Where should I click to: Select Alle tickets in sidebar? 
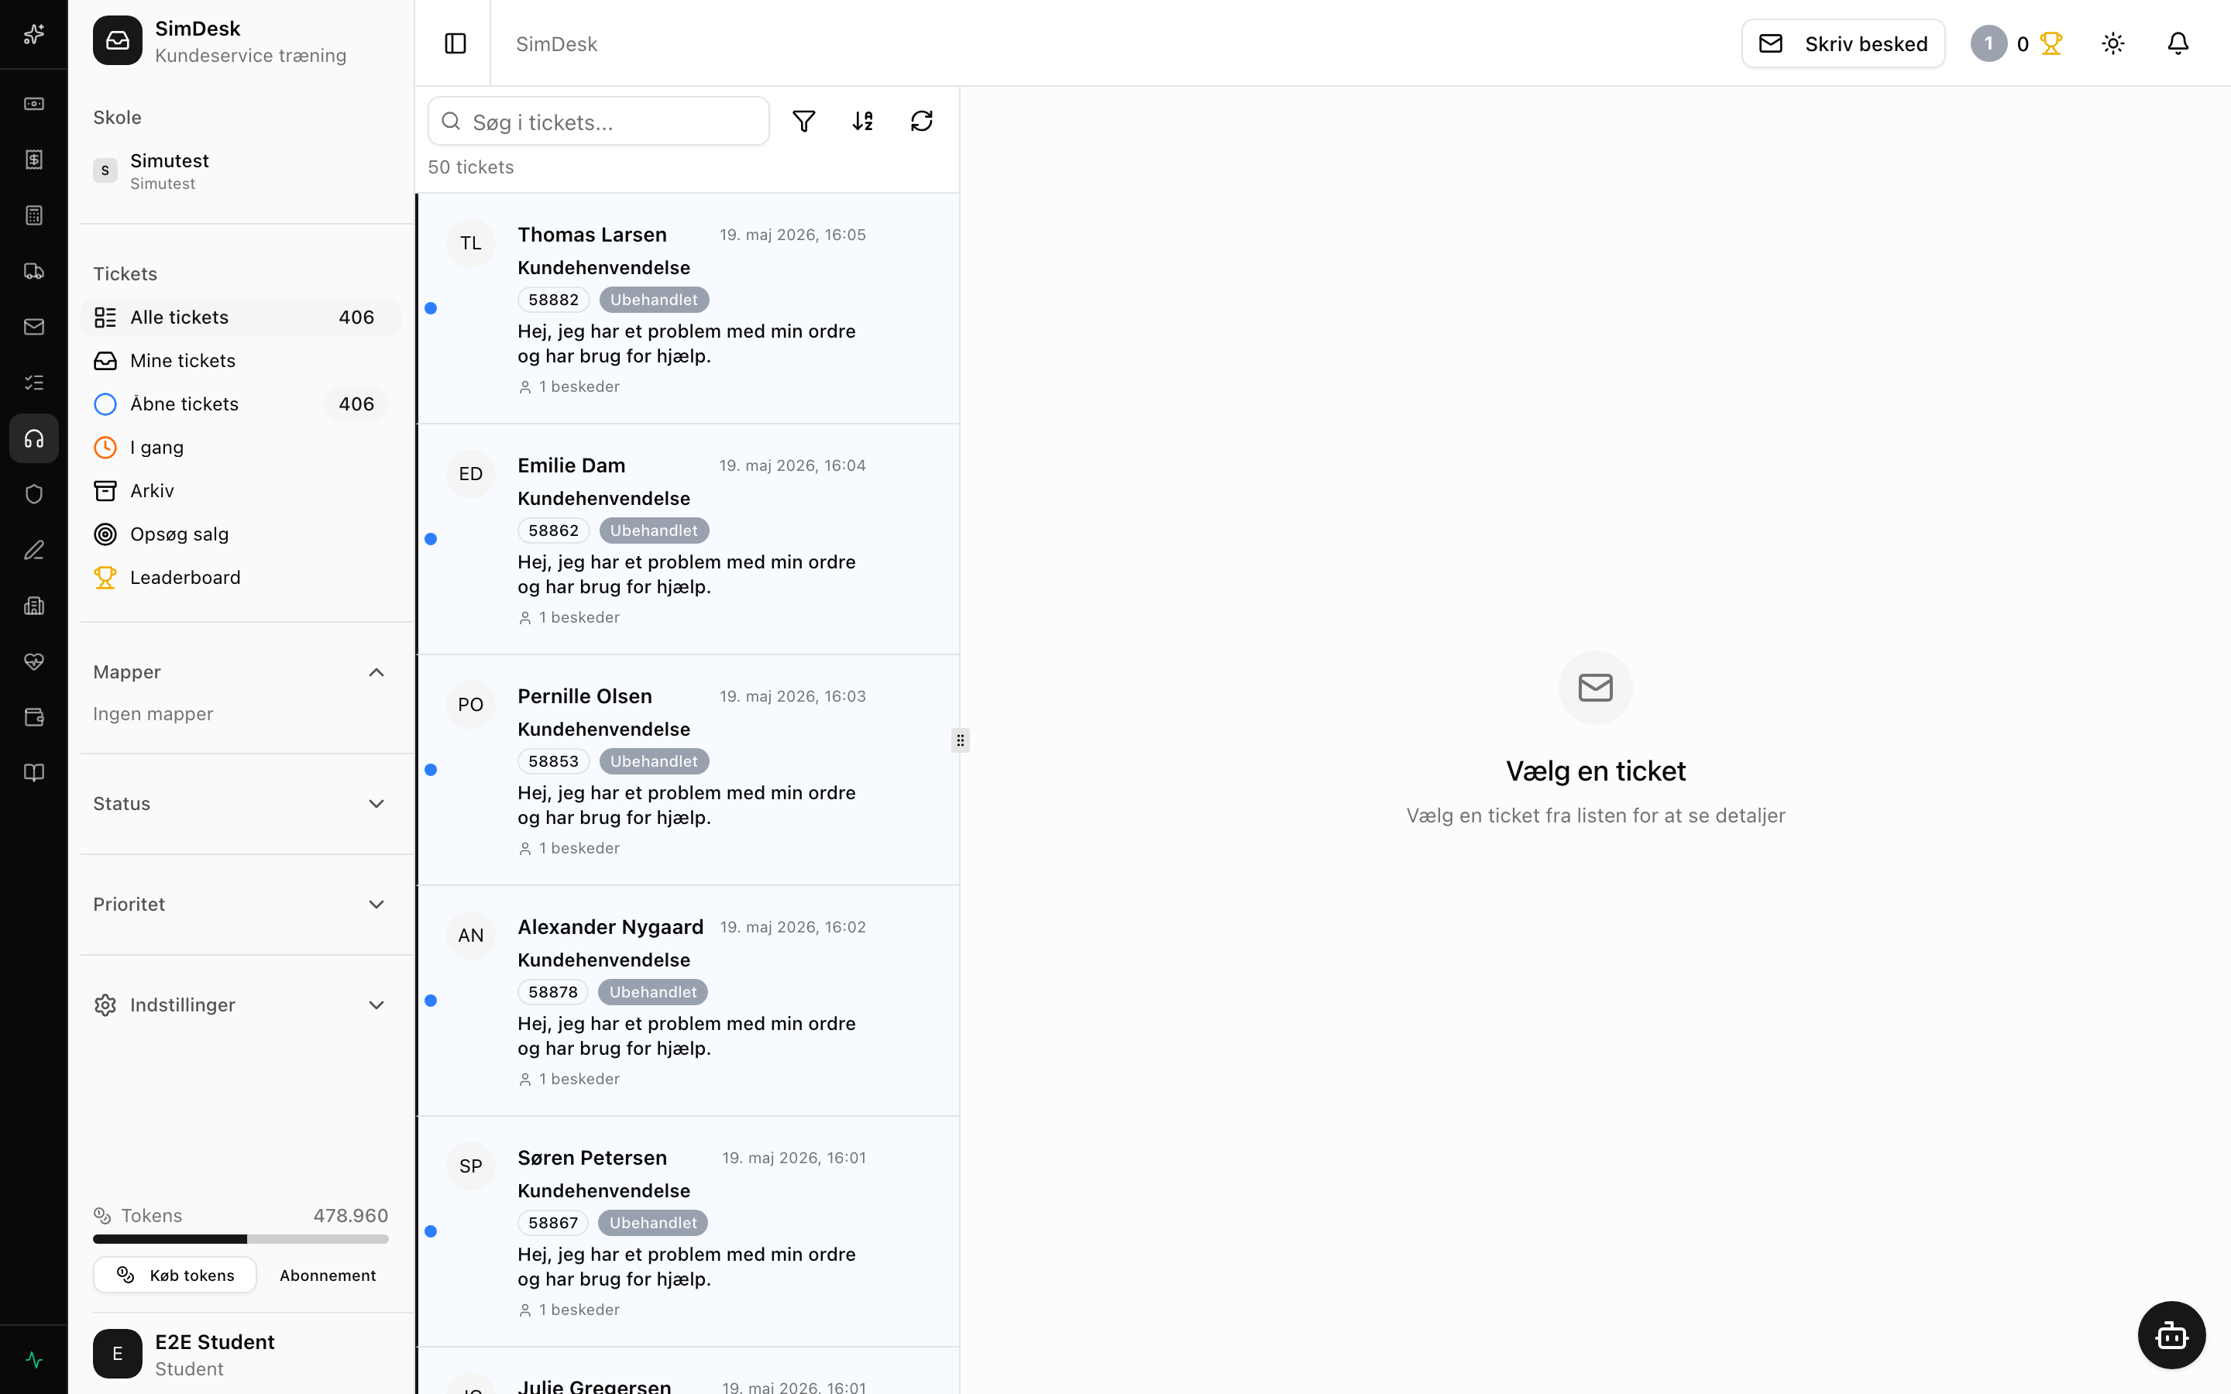(x=241, y=318)
